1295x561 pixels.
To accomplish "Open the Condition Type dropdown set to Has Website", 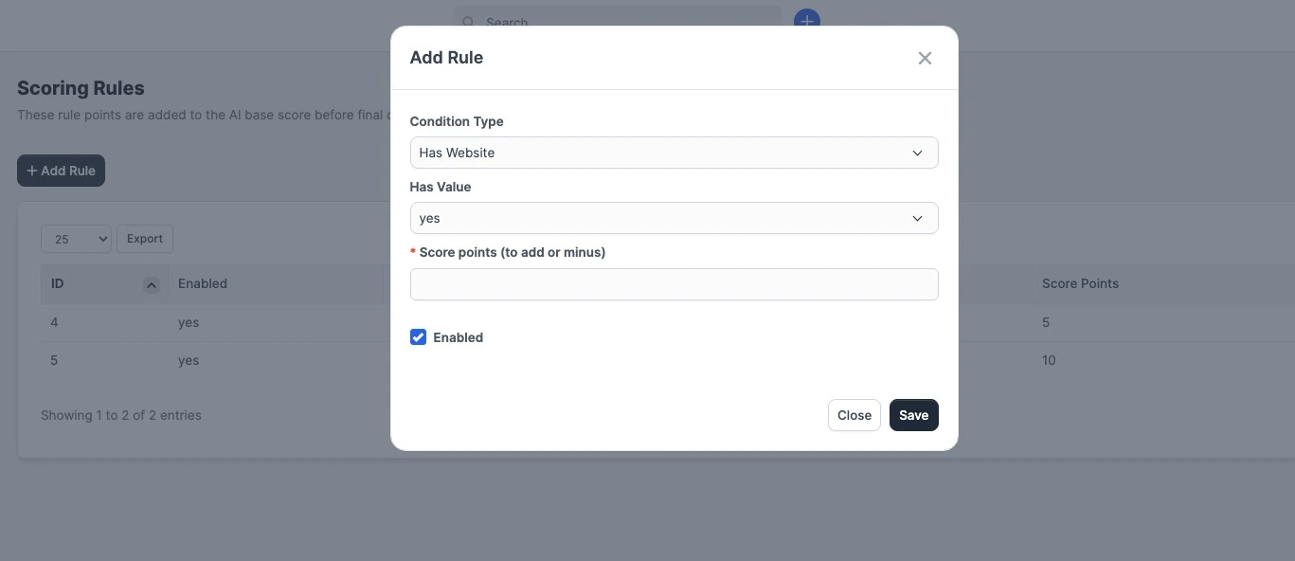I will point(674,153).
